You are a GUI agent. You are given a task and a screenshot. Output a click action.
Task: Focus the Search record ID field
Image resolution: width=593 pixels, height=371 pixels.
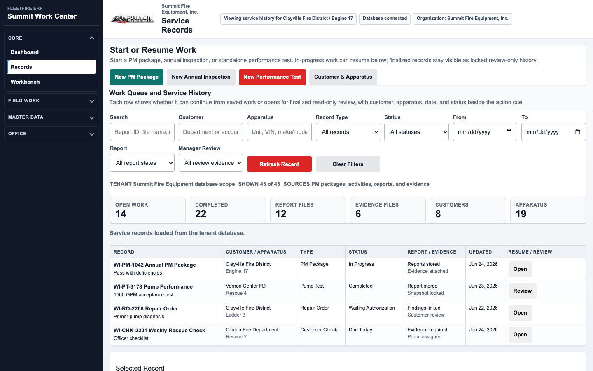point(142,132)
